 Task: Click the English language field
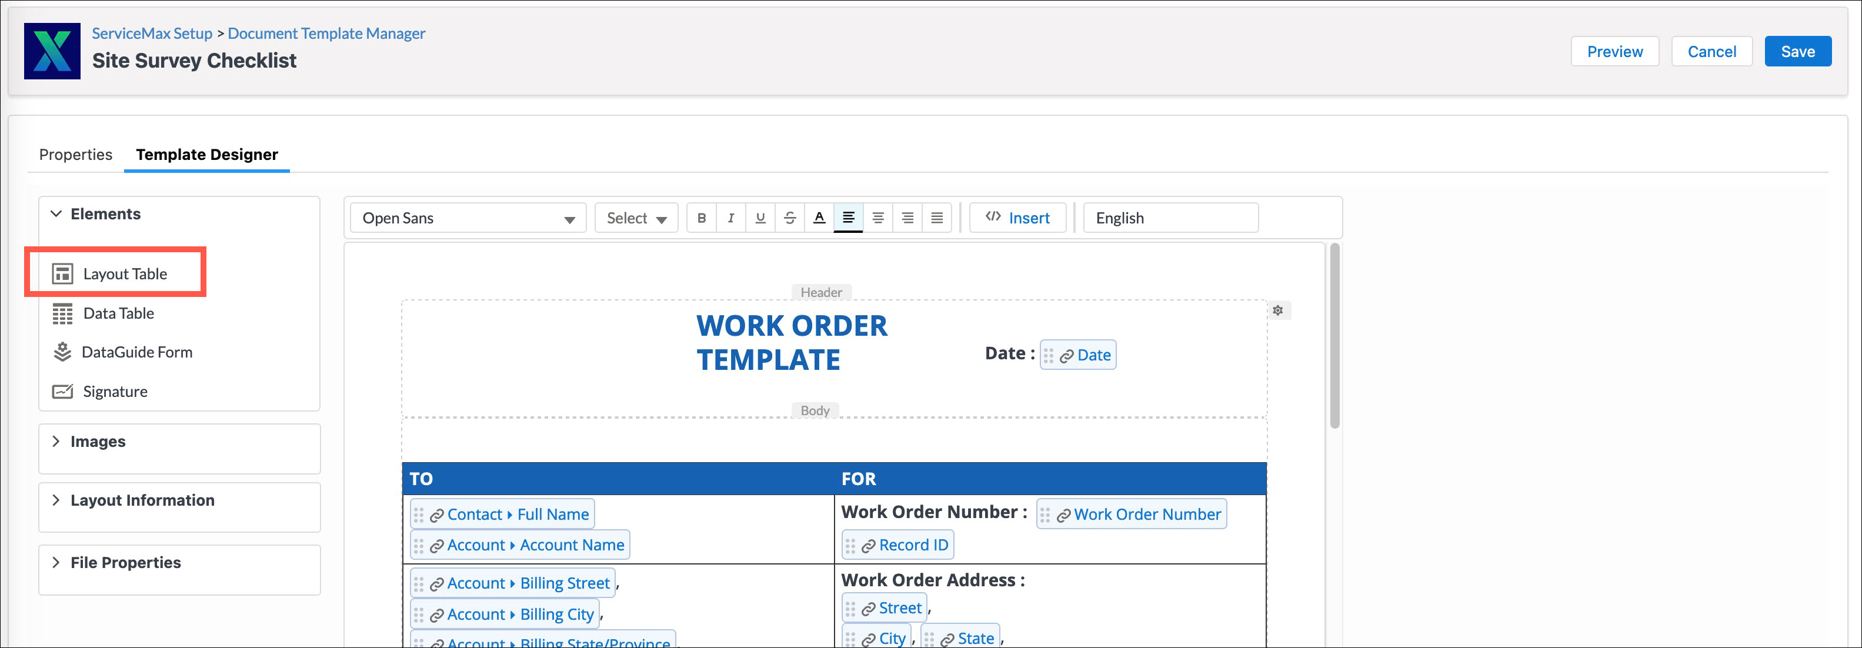coord(1170,218)
